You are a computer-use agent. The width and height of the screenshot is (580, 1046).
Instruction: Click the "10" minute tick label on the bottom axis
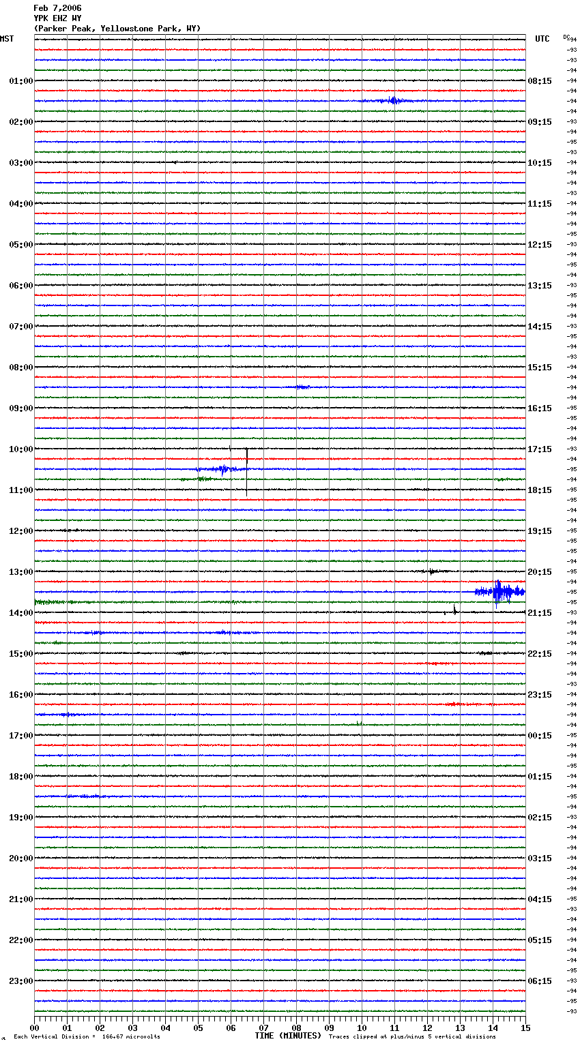click(x=362, y=1028)
